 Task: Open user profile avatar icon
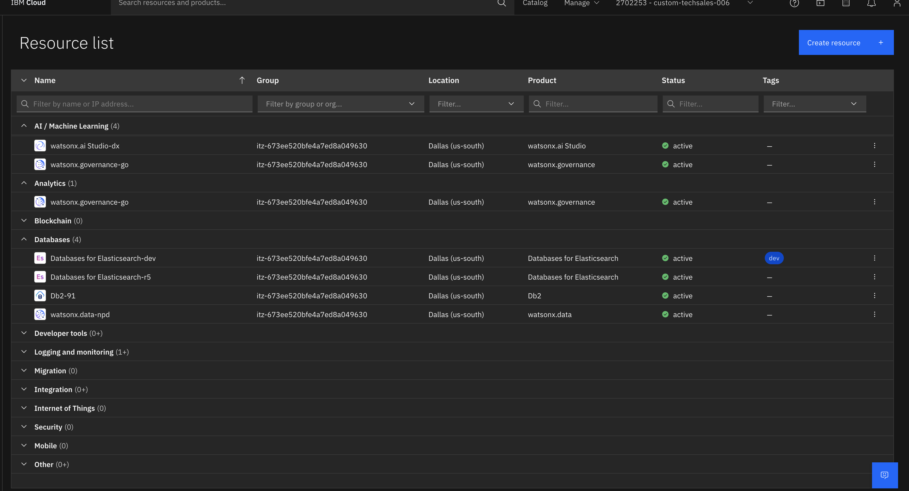pos(897,3)
